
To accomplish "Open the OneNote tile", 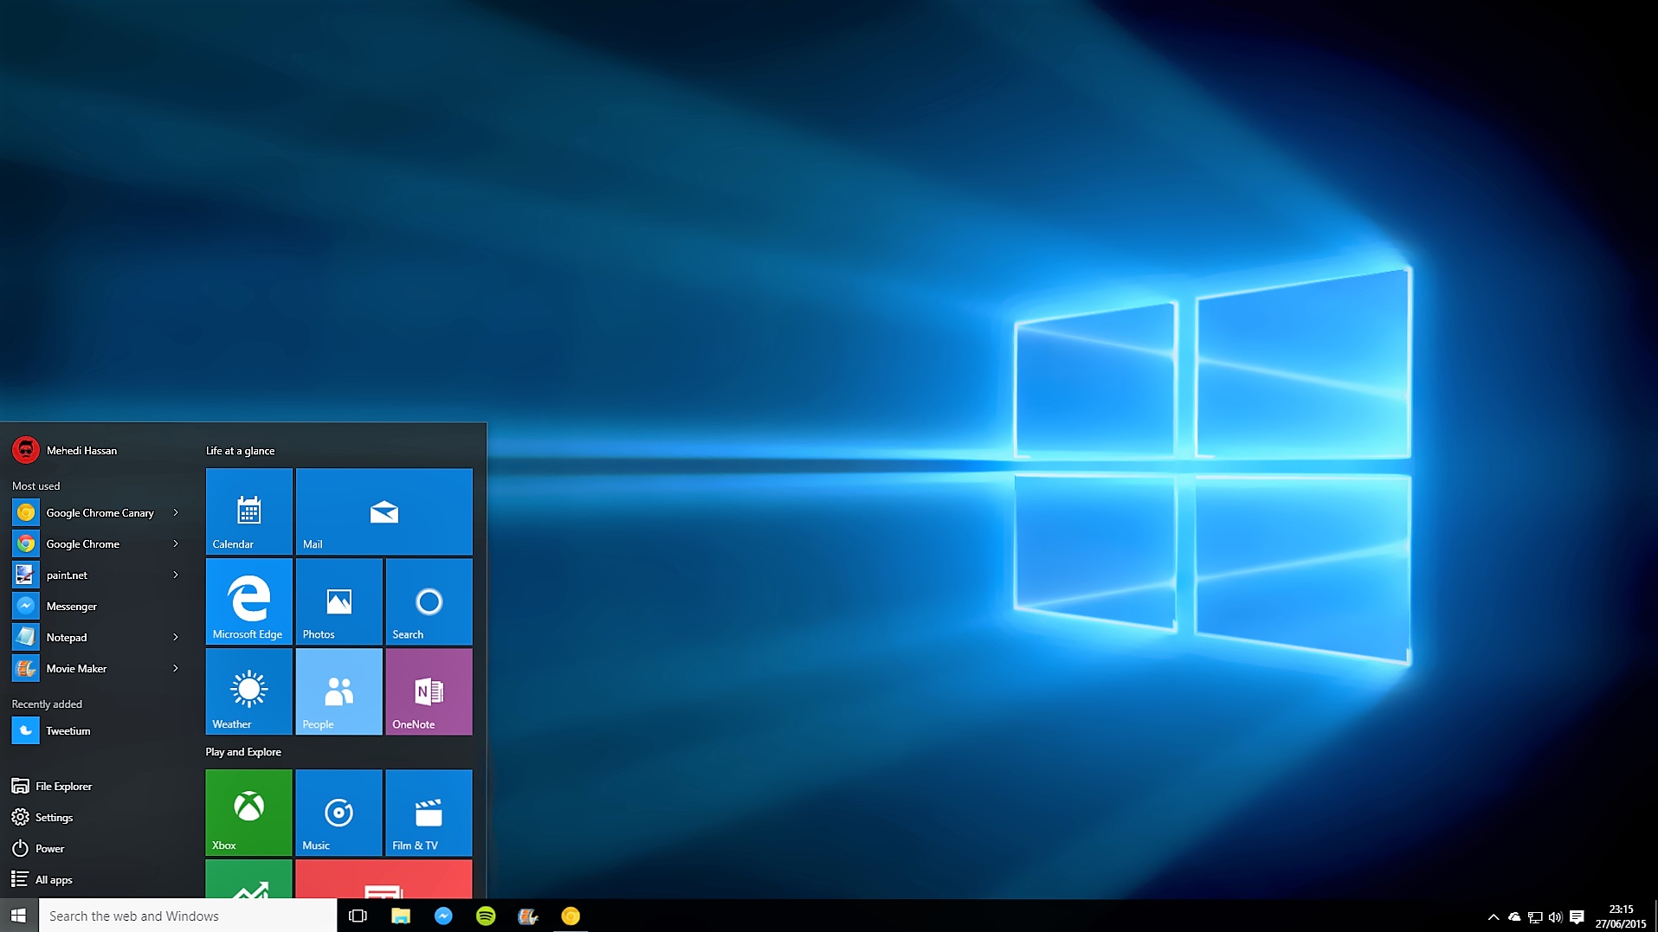I will [429, 691].
